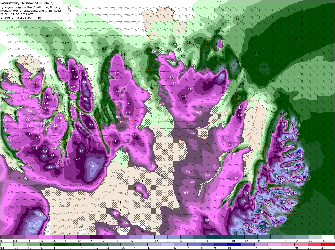The image size is (335, 250).
Task: Click the 6.5 precipitation value
Action: pos(293,136)
